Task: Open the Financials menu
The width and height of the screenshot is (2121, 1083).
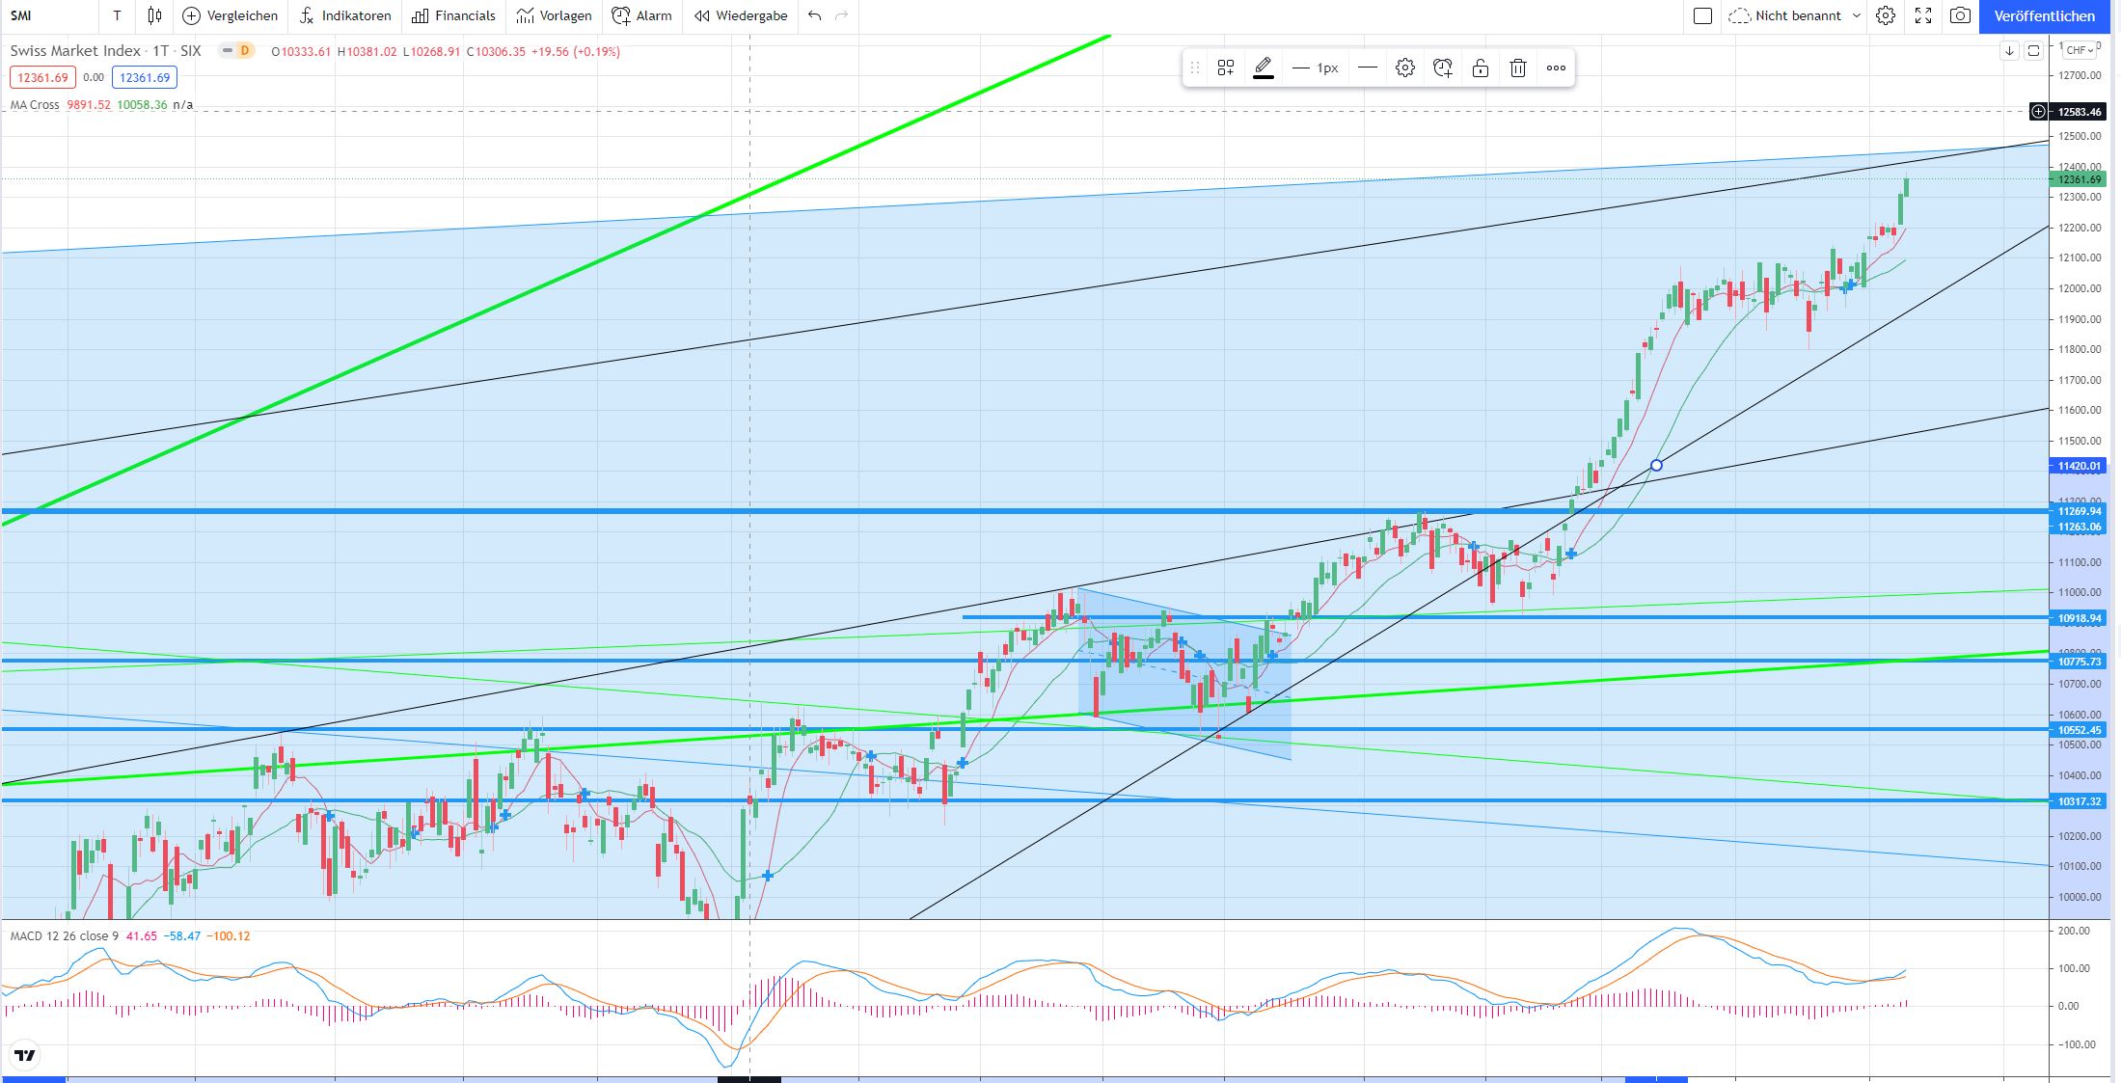Action: (453, 15)
